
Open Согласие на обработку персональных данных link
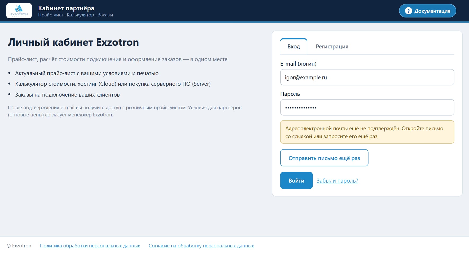pos(201,246)
